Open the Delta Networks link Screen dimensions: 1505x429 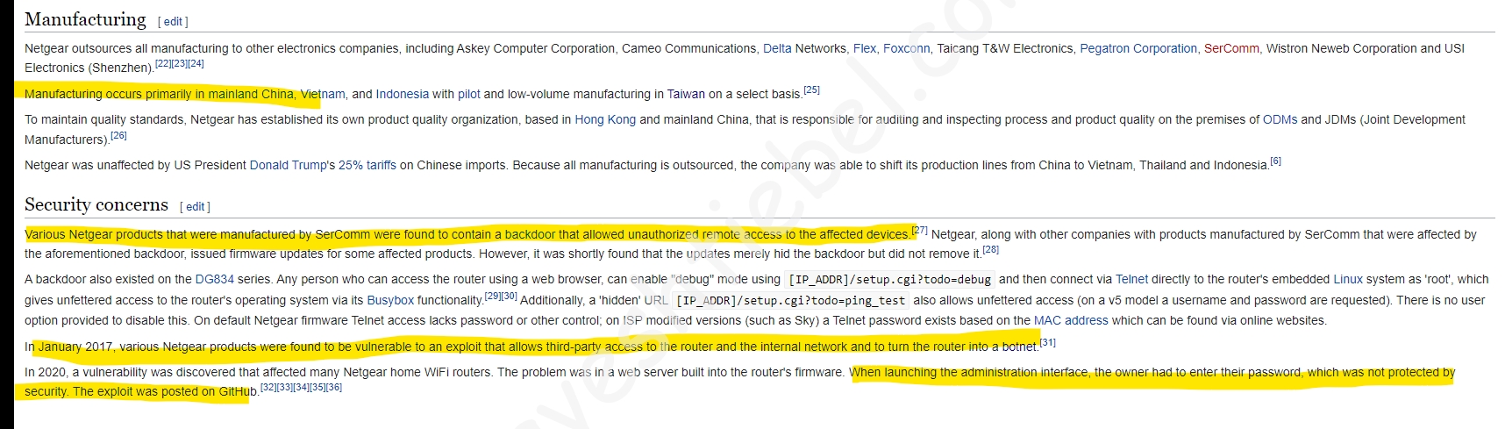point(777,48)
